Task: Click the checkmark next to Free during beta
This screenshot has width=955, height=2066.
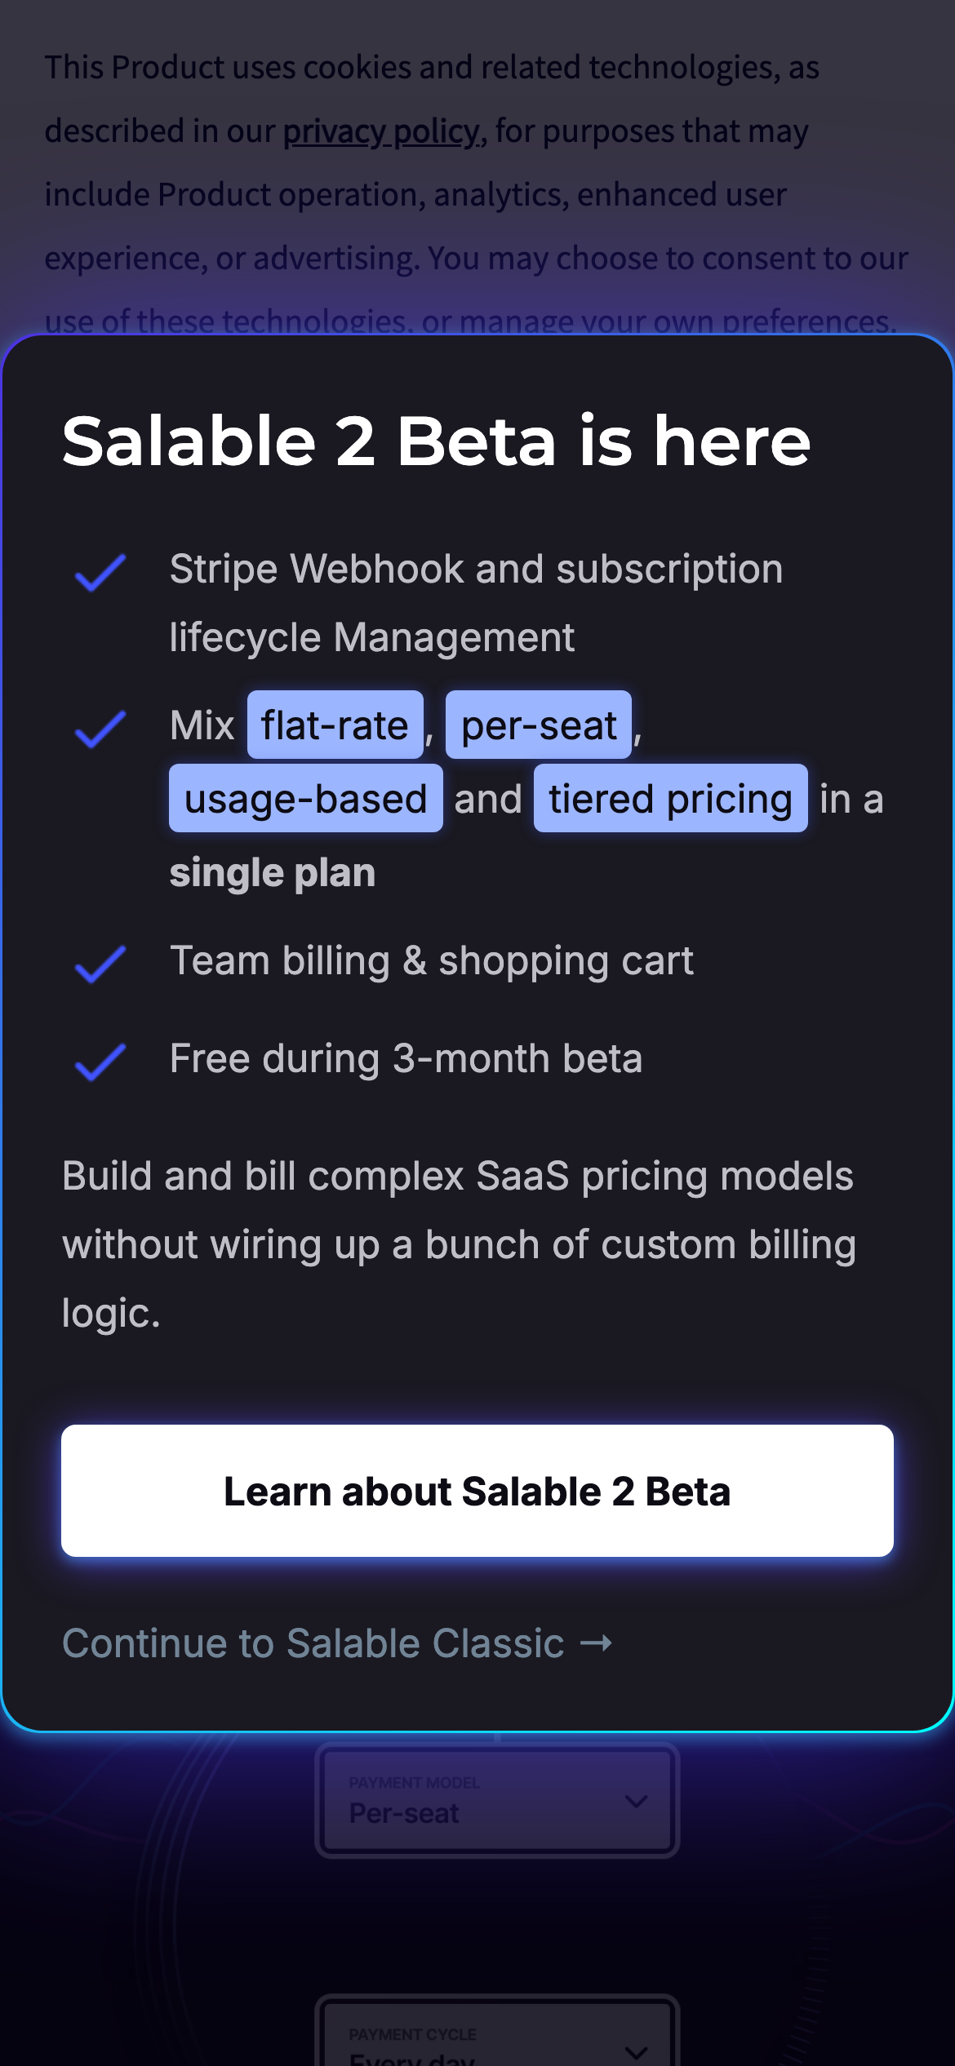Action: 100,1062
